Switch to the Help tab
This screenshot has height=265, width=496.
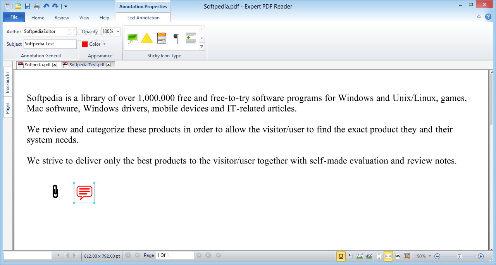(x=104, y=17)
